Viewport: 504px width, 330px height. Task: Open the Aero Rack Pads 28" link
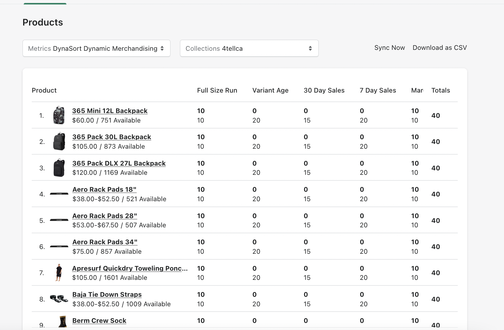click(105, 216)
